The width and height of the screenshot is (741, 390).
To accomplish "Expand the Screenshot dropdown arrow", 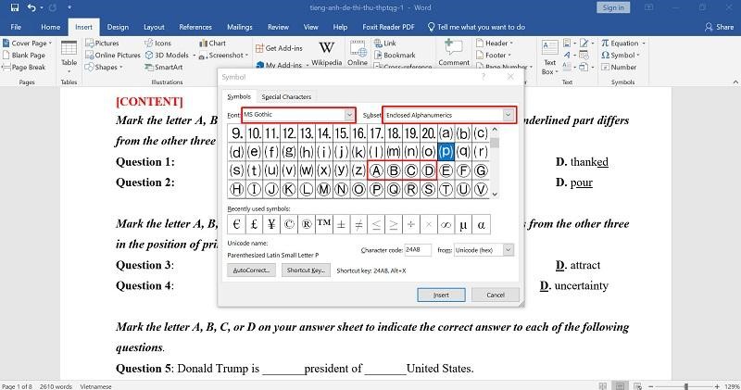I will 246,56.
